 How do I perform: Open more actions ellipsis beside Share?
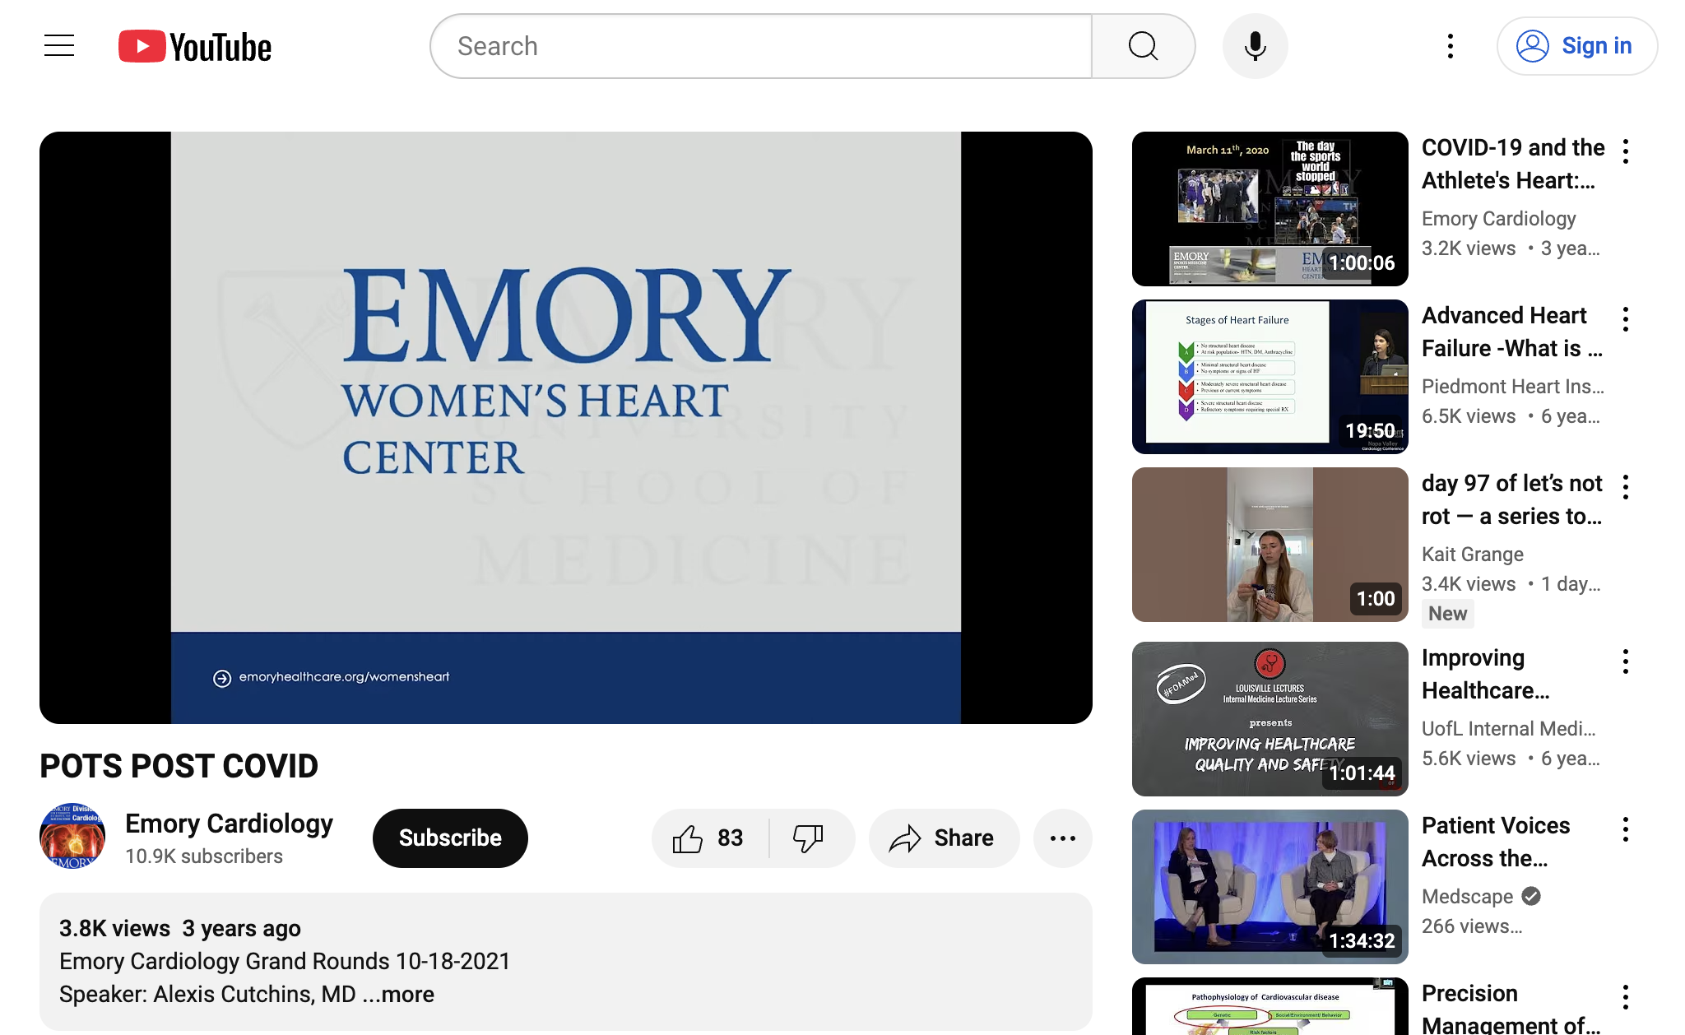point(1062,838)
